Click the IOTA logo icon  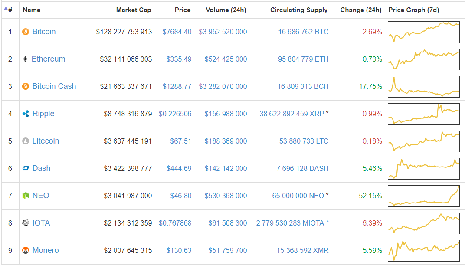coord(26,223)
